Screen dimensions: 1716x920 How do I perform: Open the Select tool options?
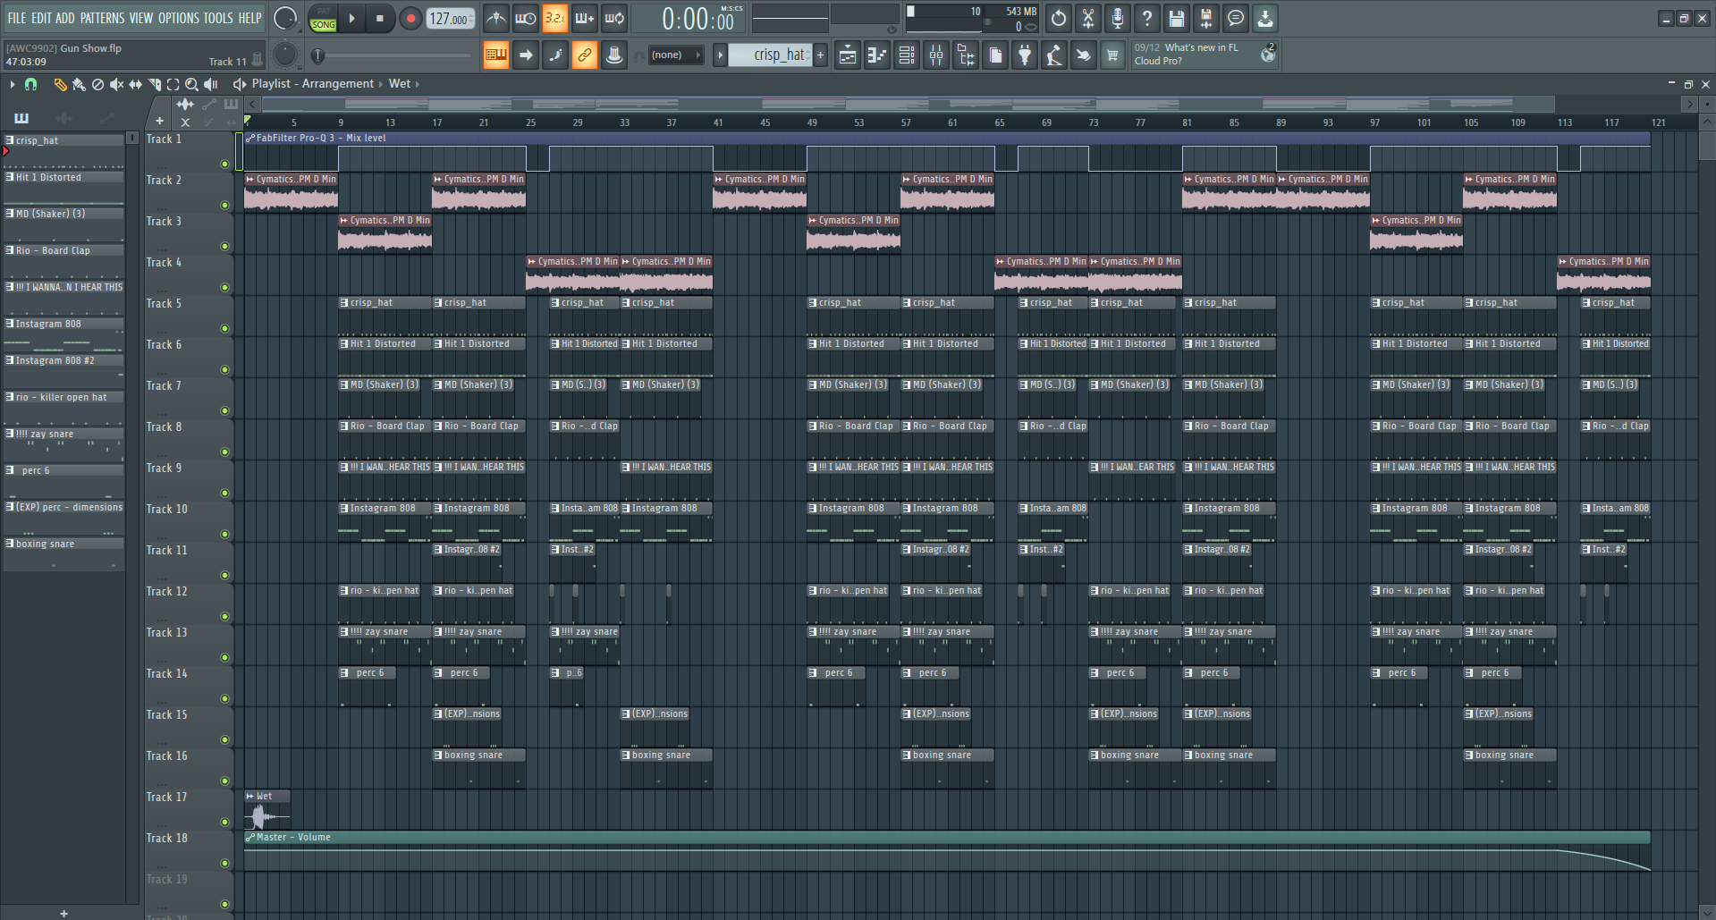tap(173, 84)
